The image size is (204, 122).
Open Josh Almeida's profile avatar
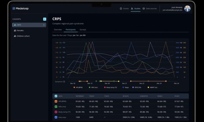187,8
